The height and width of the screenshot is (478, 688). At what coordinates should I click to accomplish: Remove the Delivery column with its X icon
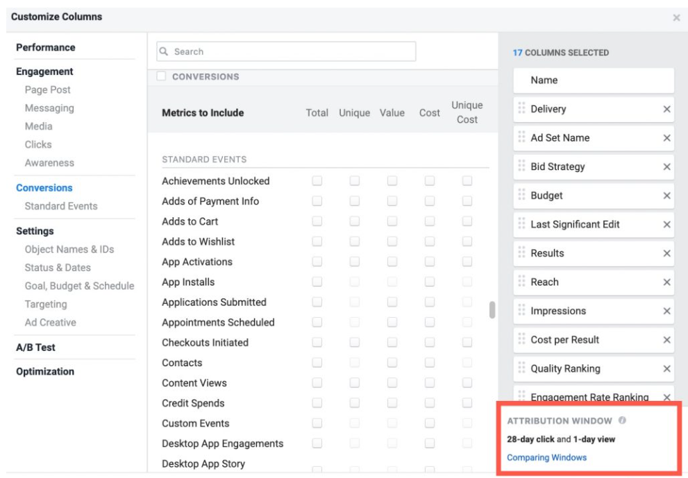click(666, 109)
